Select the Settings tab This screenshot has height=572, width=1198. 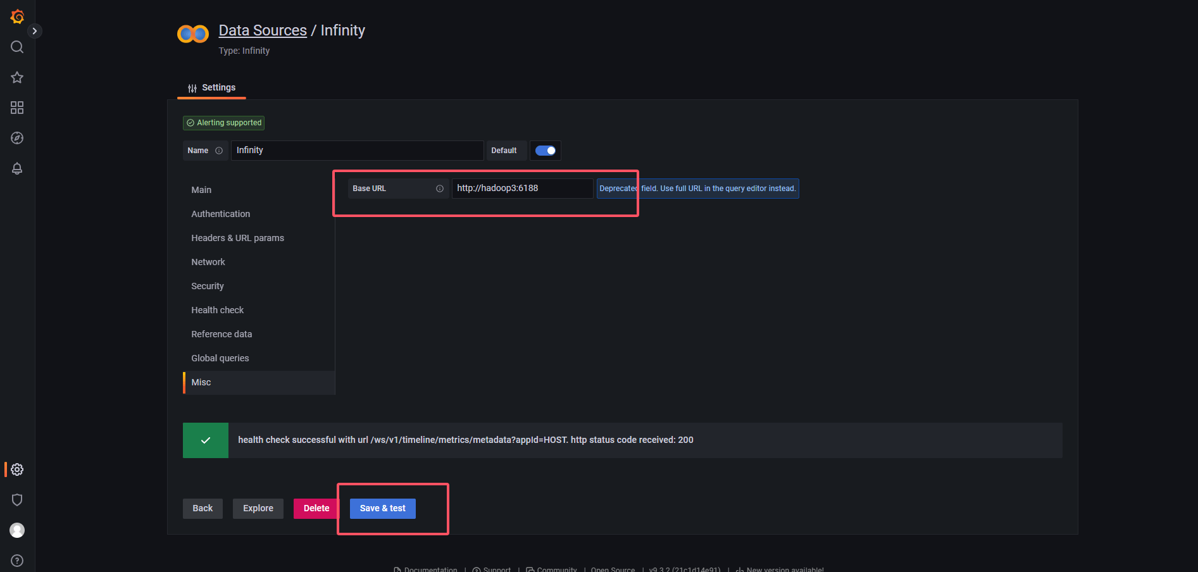(211, 88)
